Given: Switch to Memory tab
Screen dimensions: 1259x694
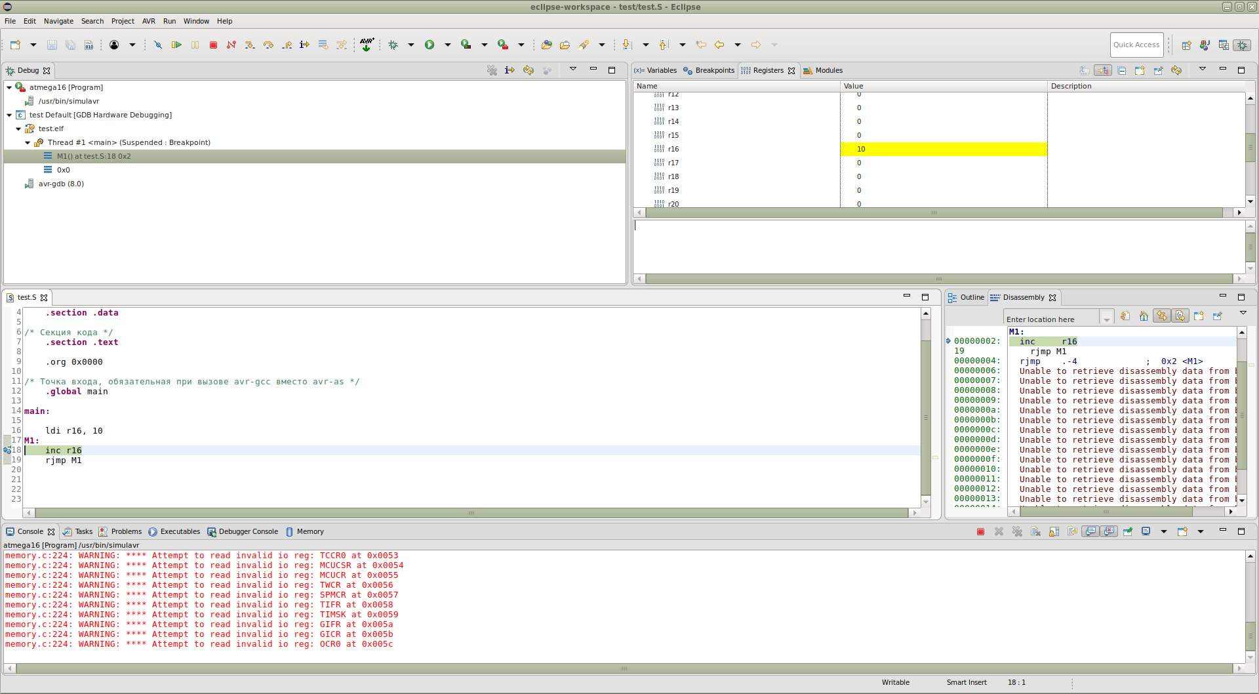Looking at the screenshot, I should (x=305, y=531).
